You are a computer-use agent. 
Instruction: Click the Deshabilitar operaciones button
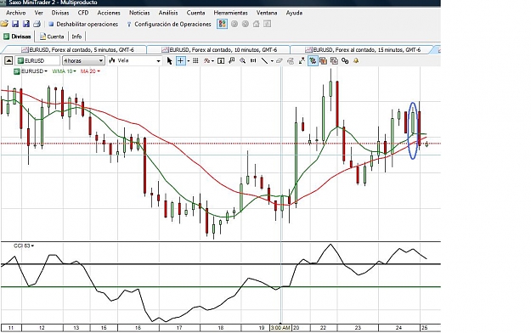point(83,24)
